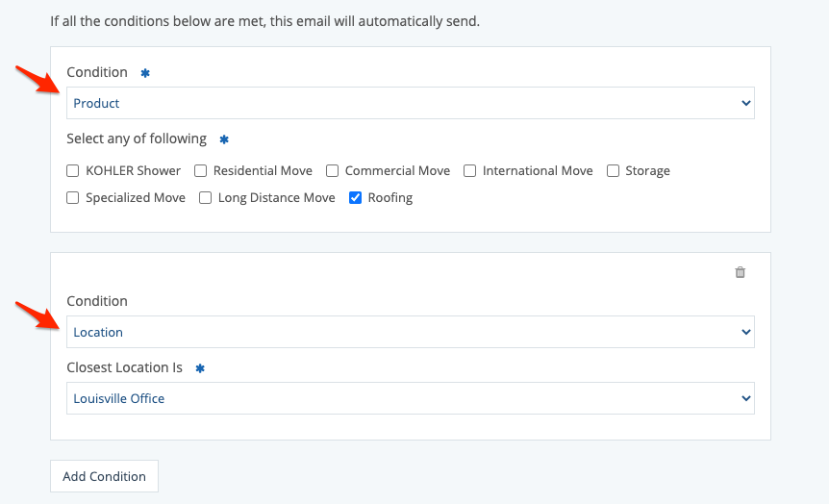
Task: Delete the Location condition with the trash icon
Action: point(740,273)
